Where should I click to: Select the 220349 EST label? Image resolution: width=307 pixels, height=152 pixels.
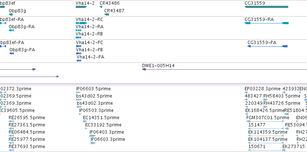254,103
